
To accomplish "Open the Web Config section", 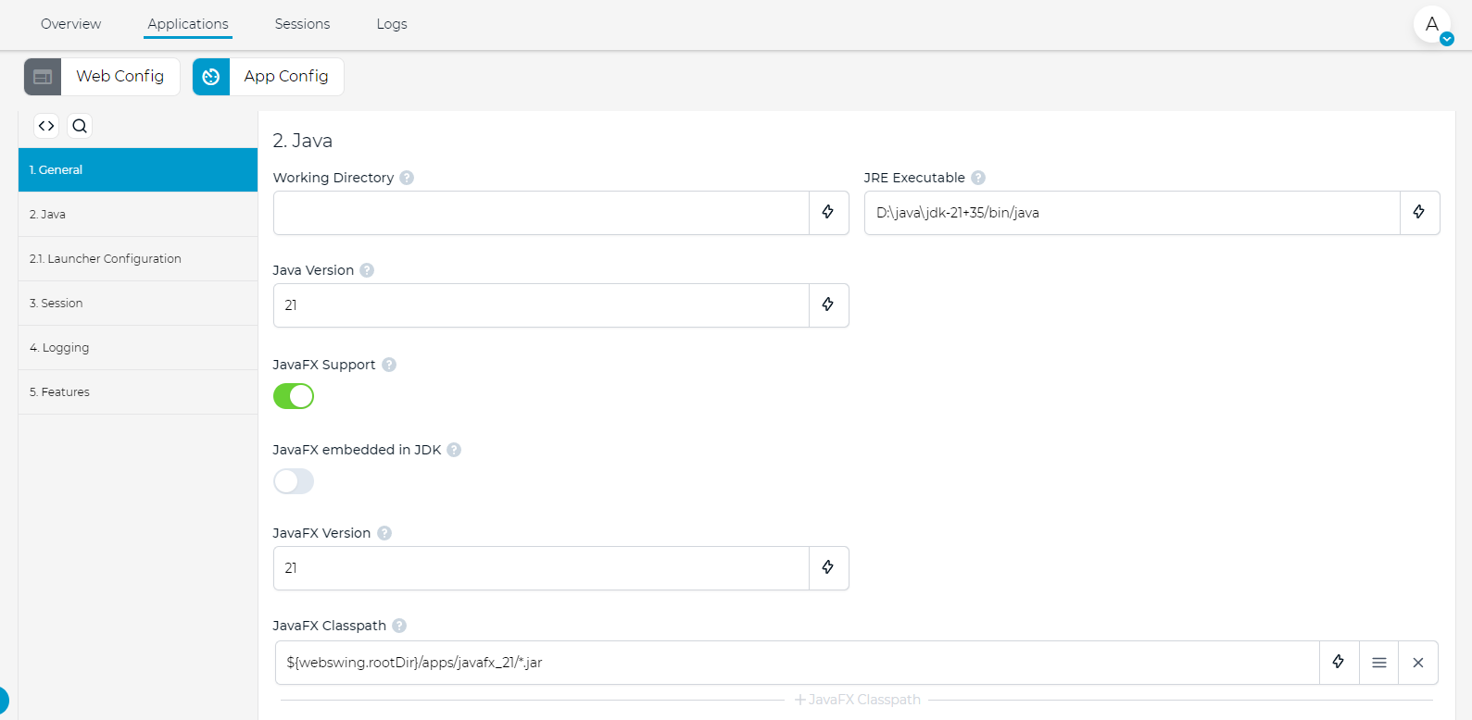I will [102, 77].
